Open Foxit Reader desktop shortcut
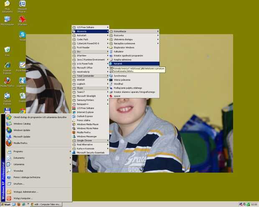Image resolution: width=259 pixels, height=207 pixels. (x=22, y=67)
